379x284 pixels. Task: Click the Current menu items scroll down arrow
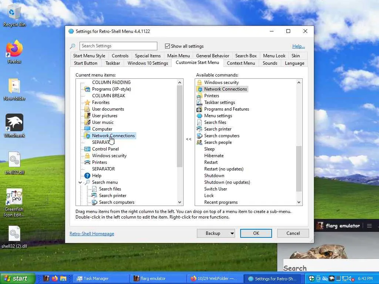pos(180,202)
